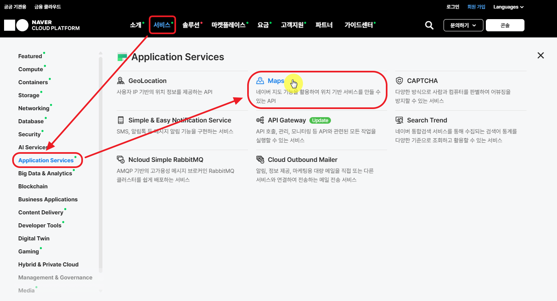Expand the Languages dropdown

509,7
